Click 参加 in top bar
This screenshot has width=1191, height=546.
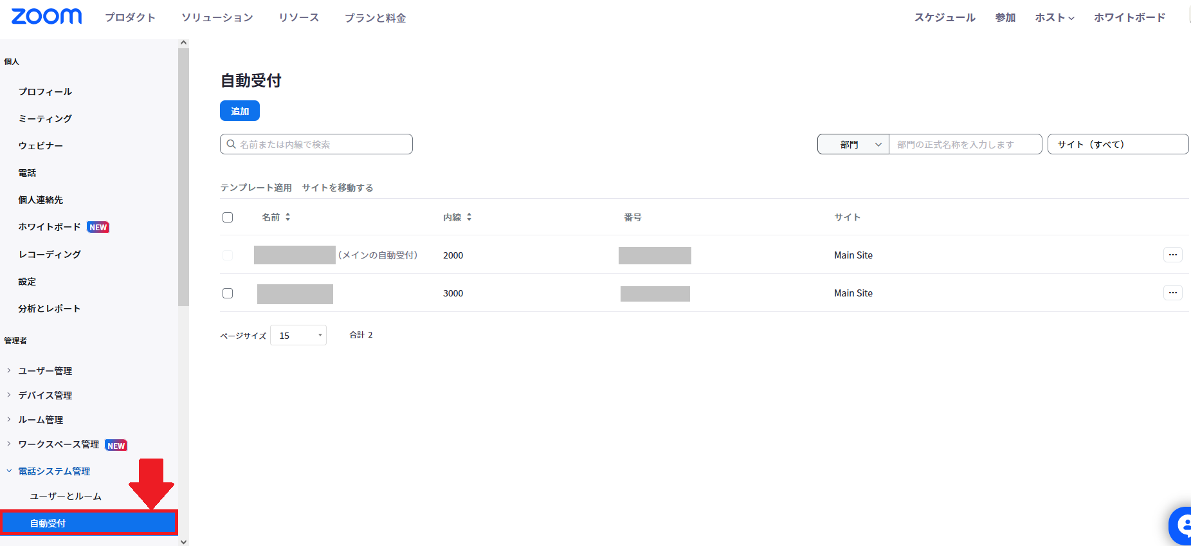pos(1006,17)
